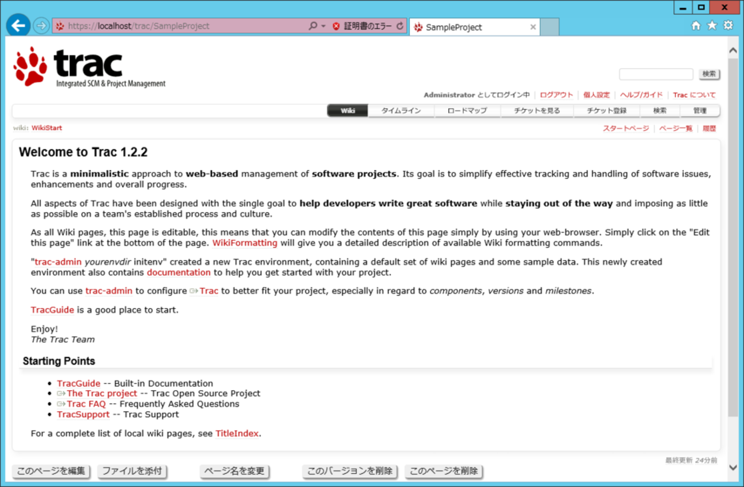Select the Wiki navigation tab
This screenshot has height=487, width=744.
[x=348, y=111]
